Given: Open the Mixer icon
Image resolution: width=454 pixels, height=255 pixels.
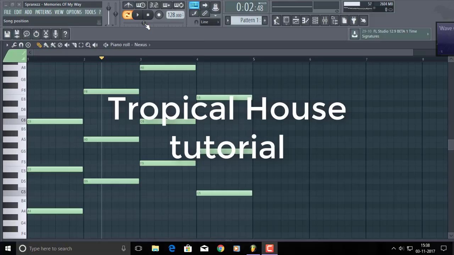Looking at the screenshot, I should click(x=325, y=21).
